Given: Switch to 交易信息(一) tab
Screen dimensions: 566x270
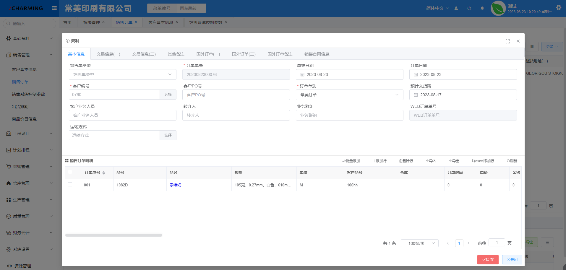Looking at the screenshot, I should point(108,54).
